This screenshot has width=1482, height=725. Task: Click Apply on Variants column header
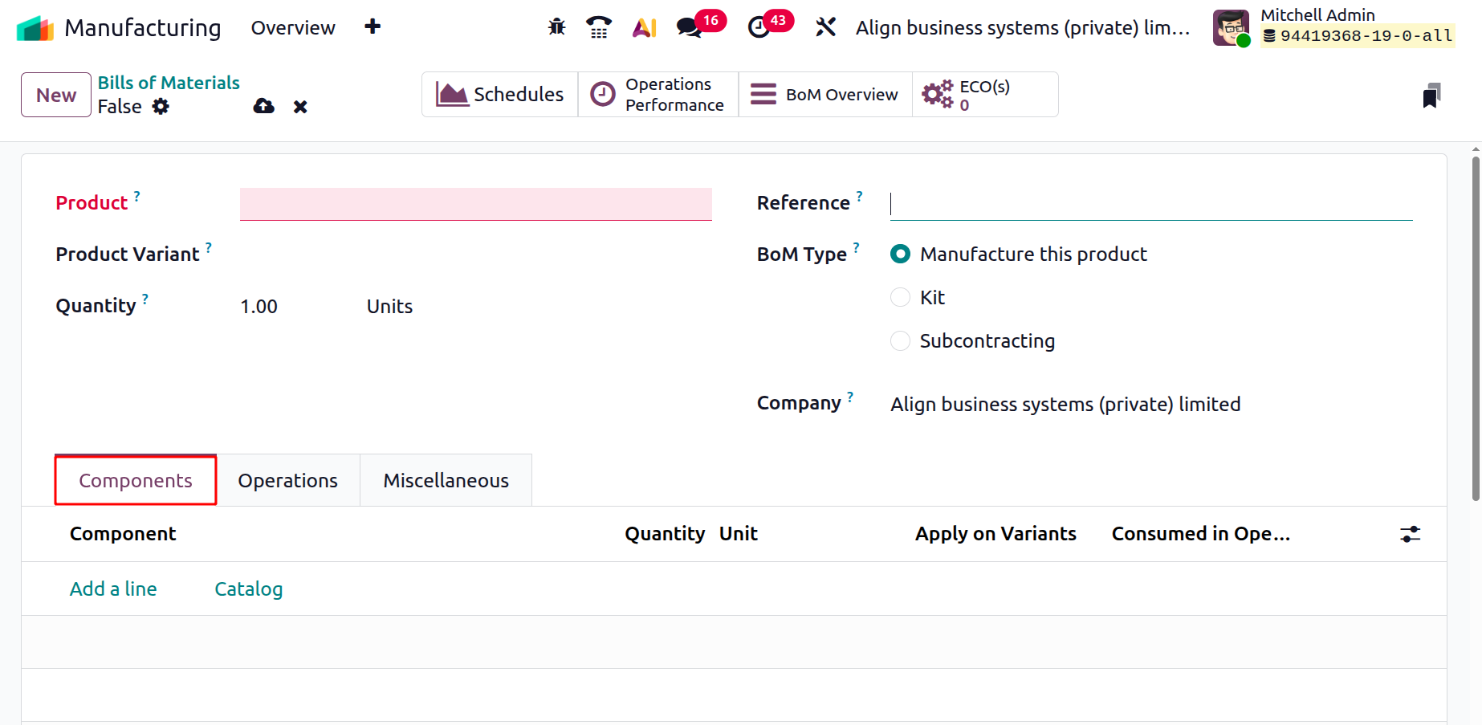coord(995,534)
